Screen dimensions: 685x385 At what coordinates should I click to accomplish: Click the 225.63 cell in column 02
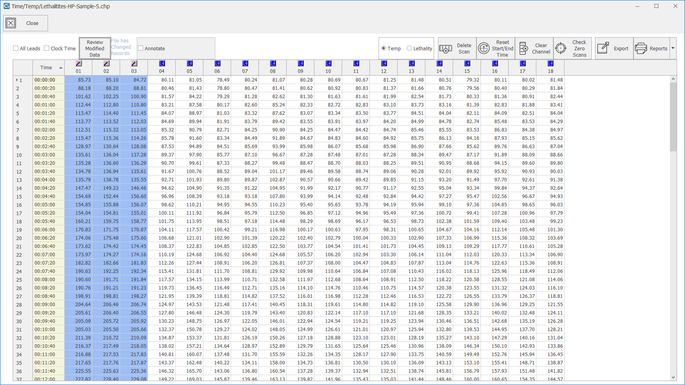tap(106, 371)
